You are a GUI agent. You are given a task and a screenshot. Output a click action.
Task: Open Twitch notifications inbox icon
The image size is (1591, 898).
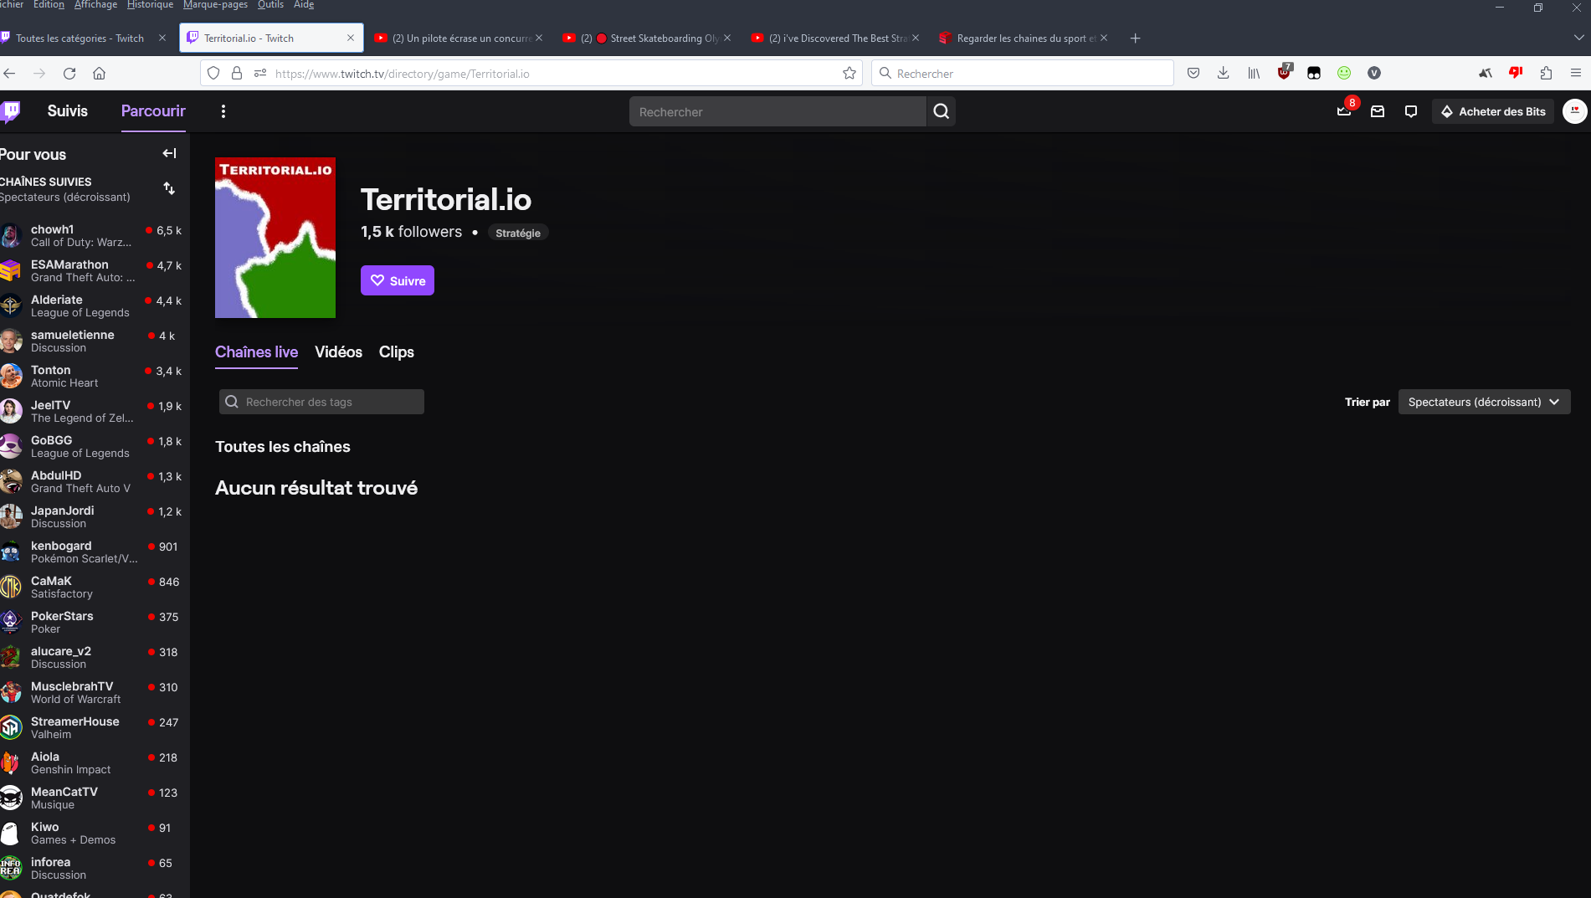1378,111
